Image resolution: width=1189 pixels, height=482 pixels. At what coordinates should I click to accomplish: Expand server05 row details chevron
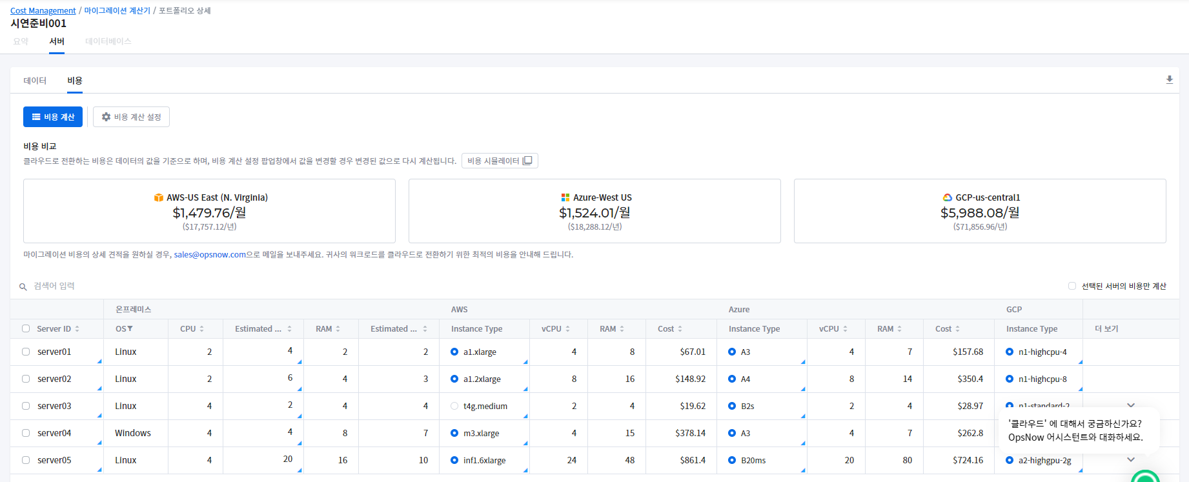click(x=1131, y=460)
